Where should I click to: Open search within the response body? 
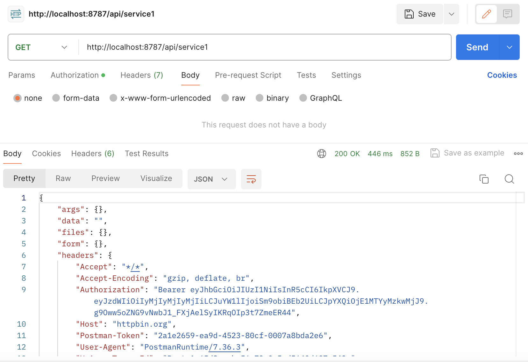(x=509, y=179)
